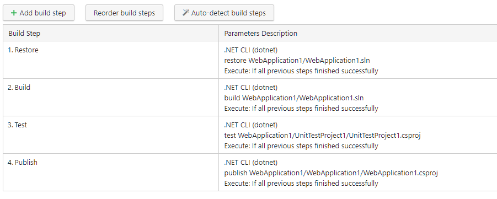
Task: Click .NET CLI (dotnet) in the Publish row
Action: (251, 162)
